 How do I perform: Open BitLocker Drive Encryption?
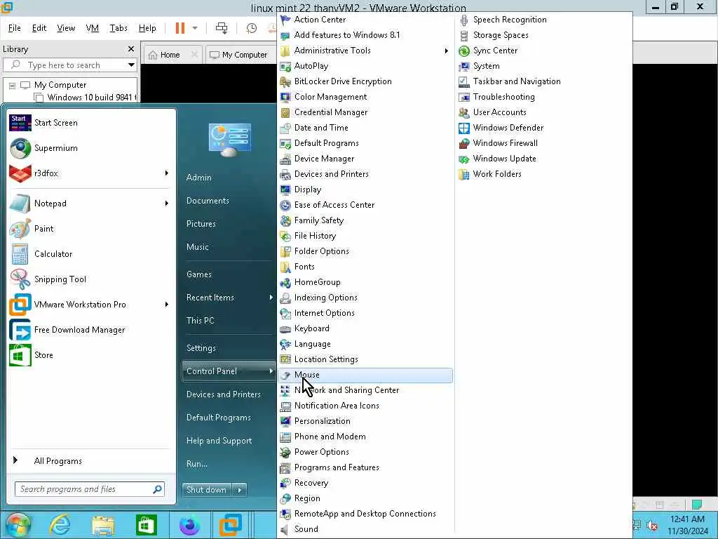pos(343,81)
